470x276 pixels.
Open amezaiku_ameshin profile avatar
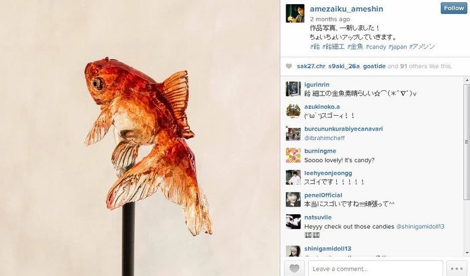295,13
